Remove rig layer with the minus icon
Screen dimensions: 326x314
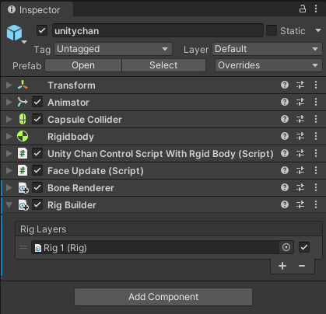[302, 266]
